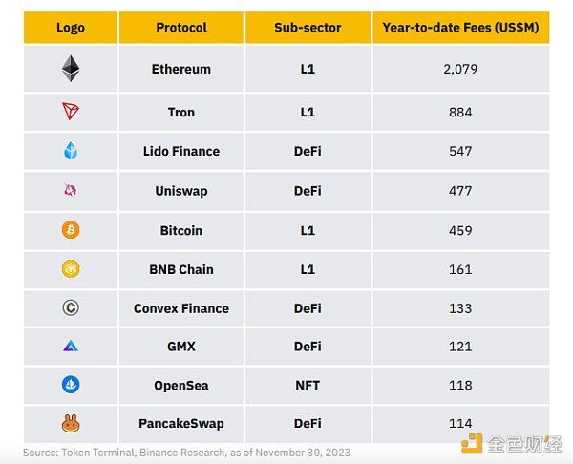This screenshot has width=573, height=464.
Task: Click the orange Bitcoin logo
Action: pos(71,230)
